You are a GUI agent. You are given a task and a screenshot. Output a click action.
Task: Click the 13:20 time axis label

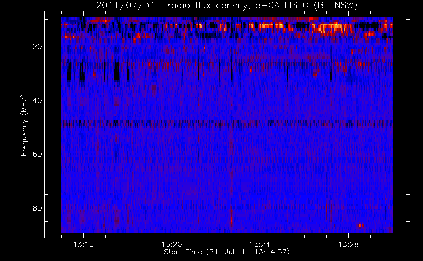pyautogui.click(x=172, y=245)
